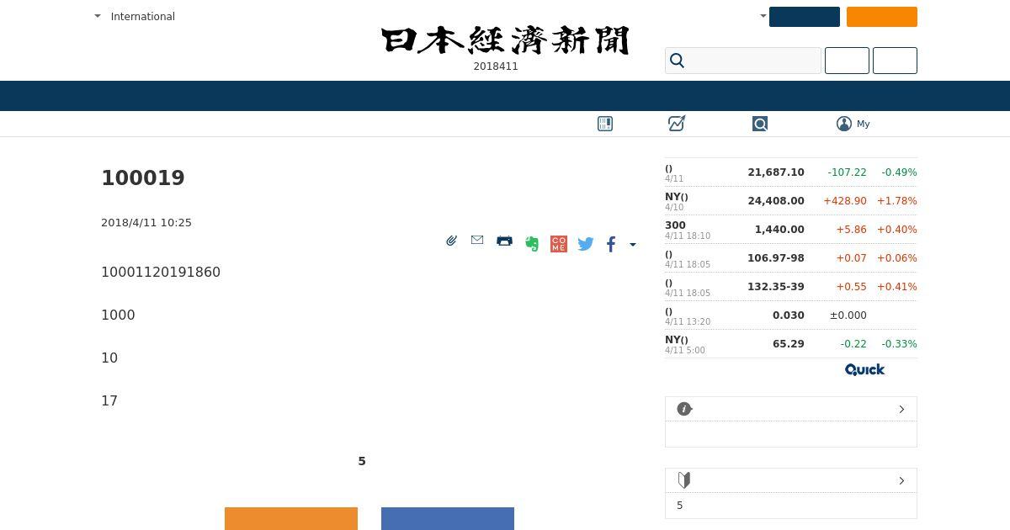The height and width of the screenshot is (530, 1010).
Task: Open the 300 index 1,440.00 row
Action: (791, 230)
